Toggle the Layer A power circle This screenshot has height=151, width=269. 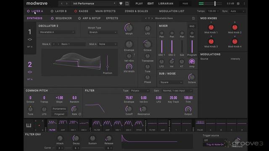28,11
